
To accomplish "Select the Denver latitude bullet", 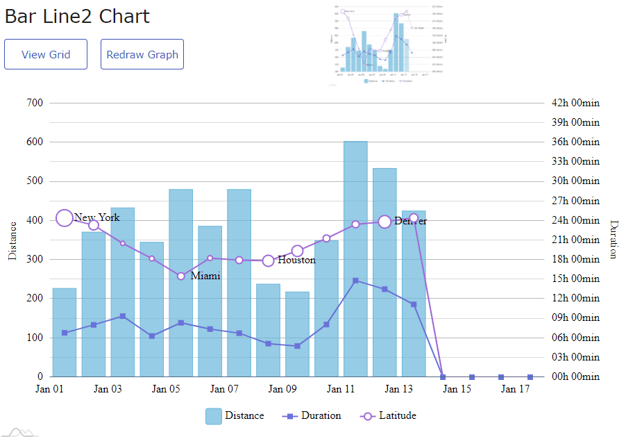I will tap(384, 222).
